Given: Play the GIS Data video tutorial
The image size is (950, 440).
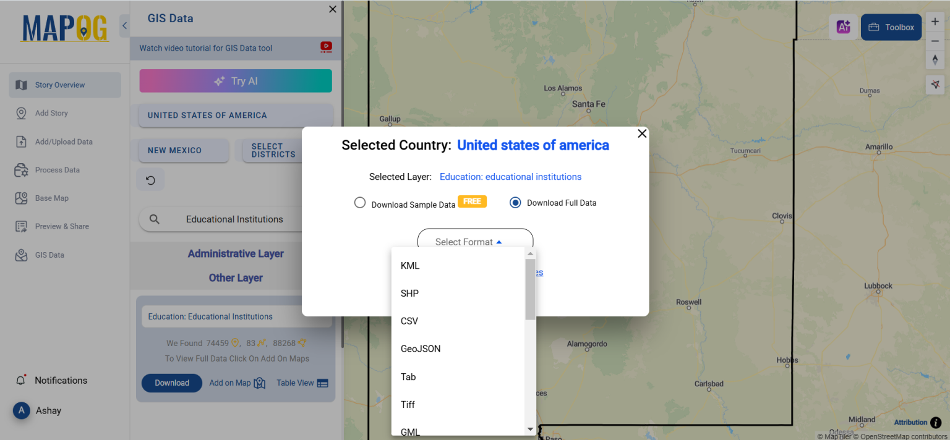Looking at the screenshot, I should pyautogui.click(x=326, y=47).
